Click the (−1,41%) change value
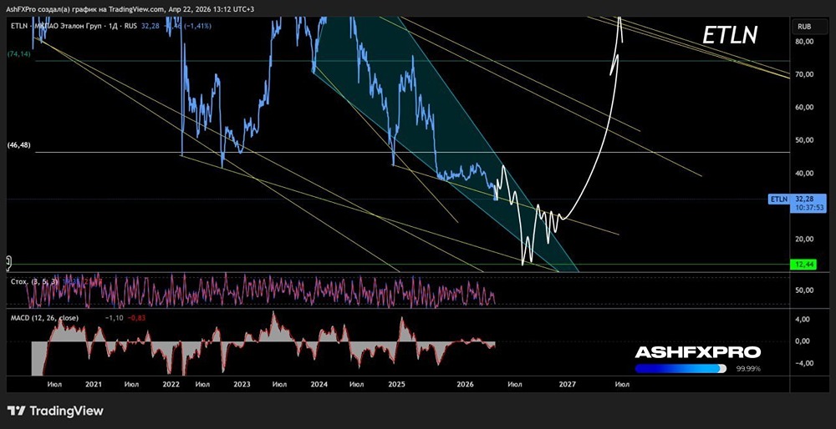This screenshot has width=836, height=429. 198,26
